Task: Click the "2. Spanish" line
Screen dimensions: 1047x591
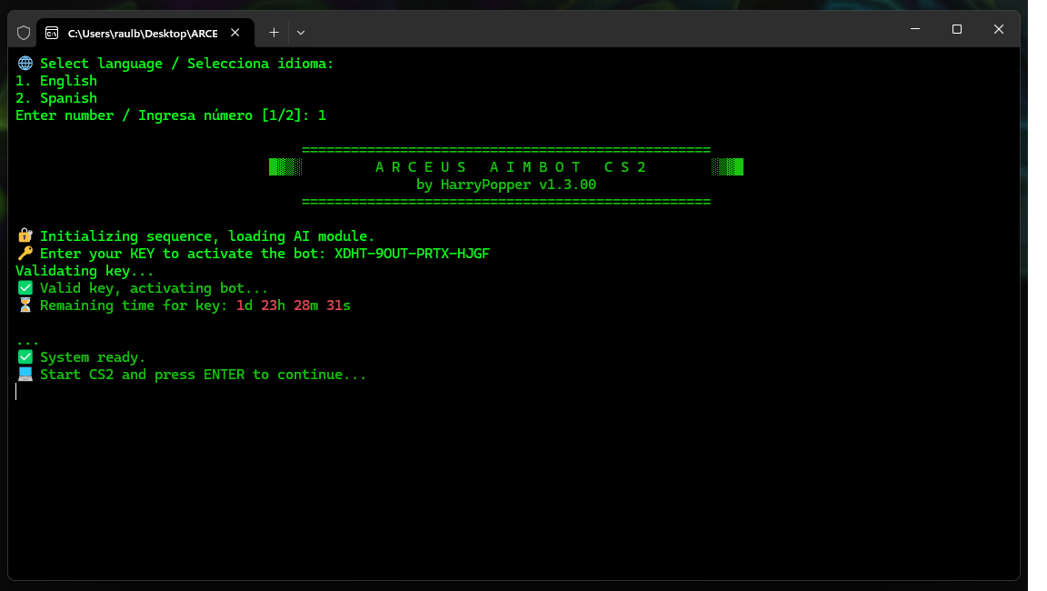Action: pyautogui.click(x=56, y=98)
